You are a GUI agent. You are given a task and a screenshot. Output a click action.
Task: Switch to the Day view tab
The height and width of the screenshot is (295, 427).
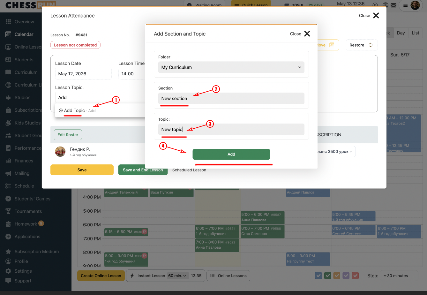pos(401,33)
